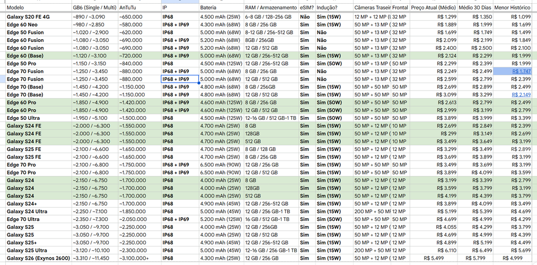Click the ~1.950 / ~5.100 benchmark cell

(x=94, y=118)
